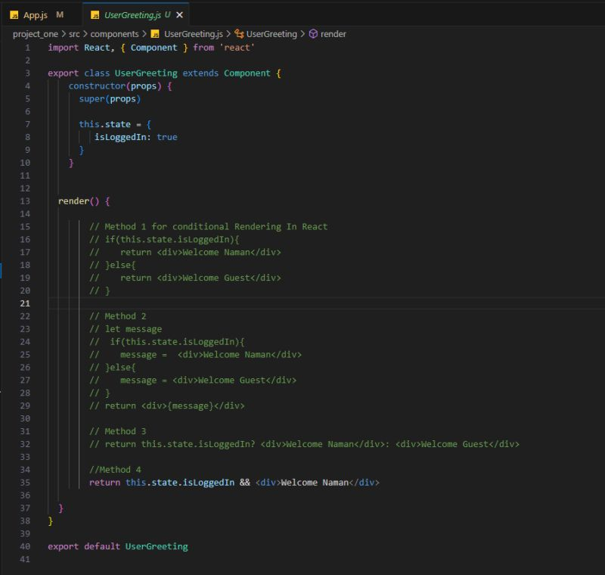Click line number 13 in gutter

point(25,201)
